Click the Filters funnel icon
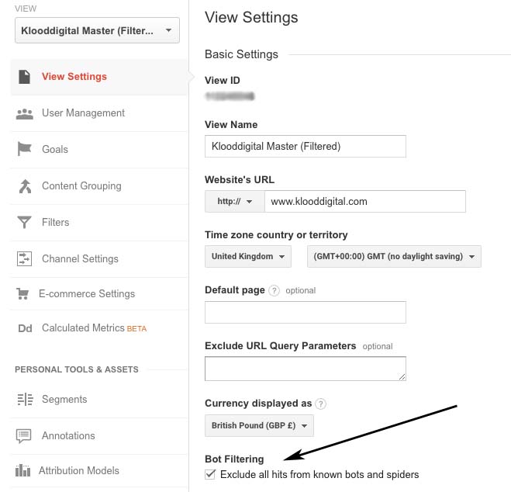The image size is (511, 492). click(24, 223)
